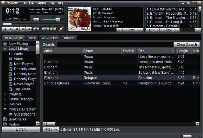The width and height of the screenshot is (203, 138).
Task: Click the Play button below the list
Action: click(49, 129)
